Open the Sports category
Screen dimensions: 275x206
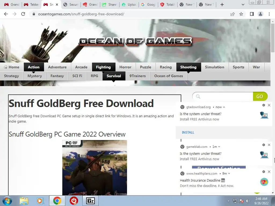(238, 67)
